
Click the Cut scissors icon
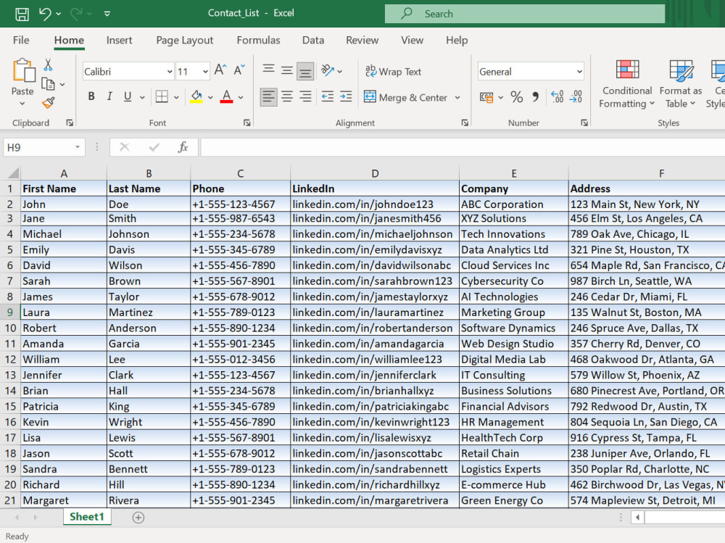pyautogui.click(x=48, y=65)
